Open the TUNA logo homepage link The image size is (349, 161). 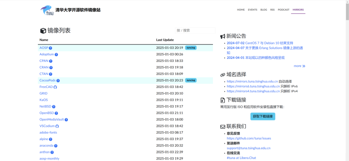(47, 10)
